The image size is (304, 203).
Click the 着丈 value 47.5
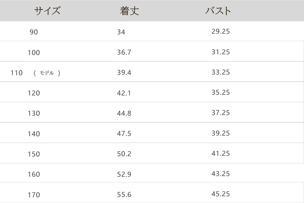coord(124,134)
